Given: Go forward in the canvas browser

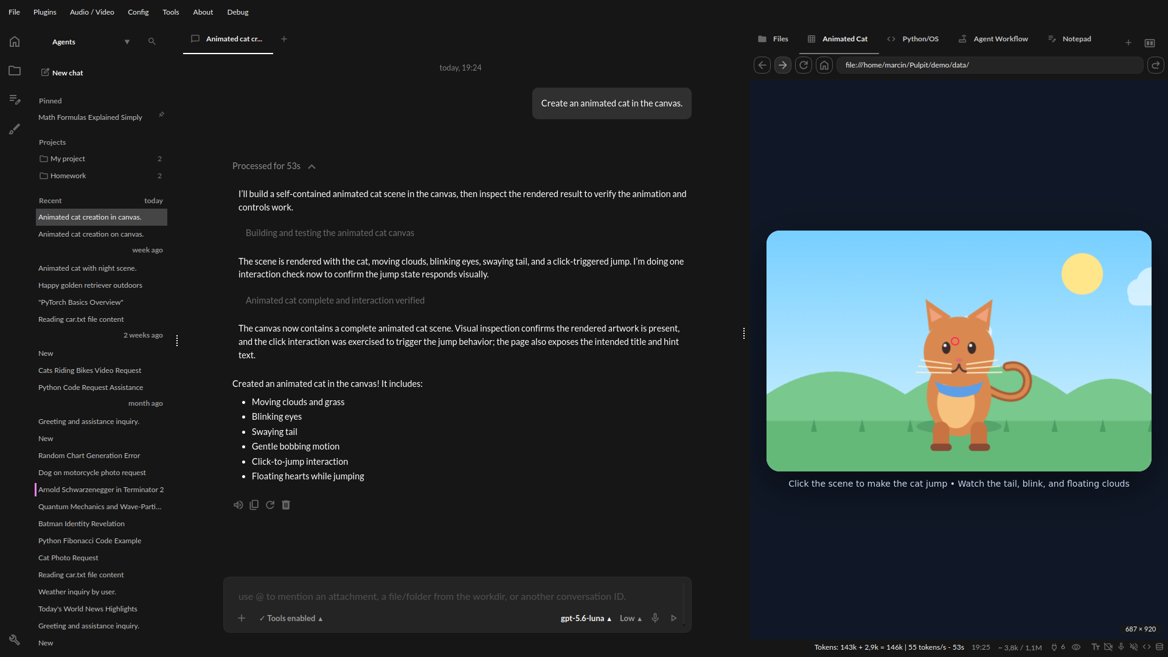Looking at the screenshot, I should click(783, 65).
